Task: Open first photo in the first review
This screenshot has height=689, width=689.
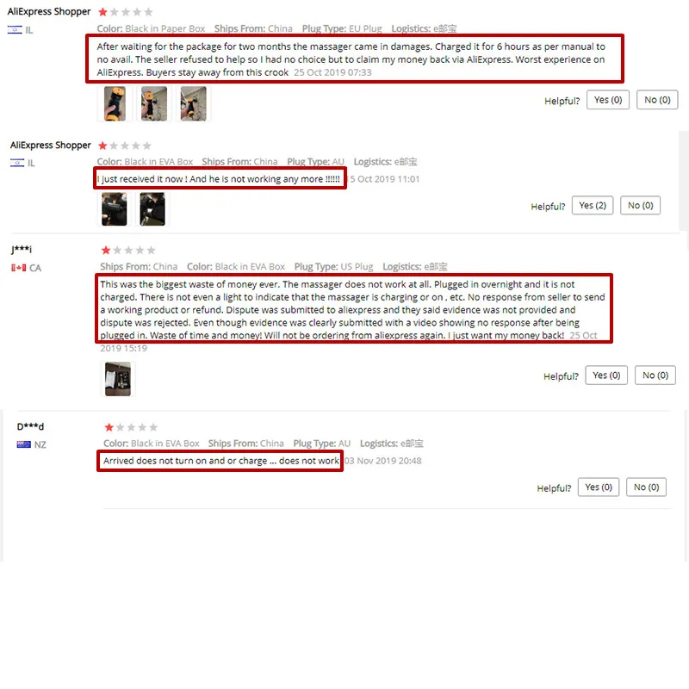Action: pyautogui.click(x=115, y=103)
